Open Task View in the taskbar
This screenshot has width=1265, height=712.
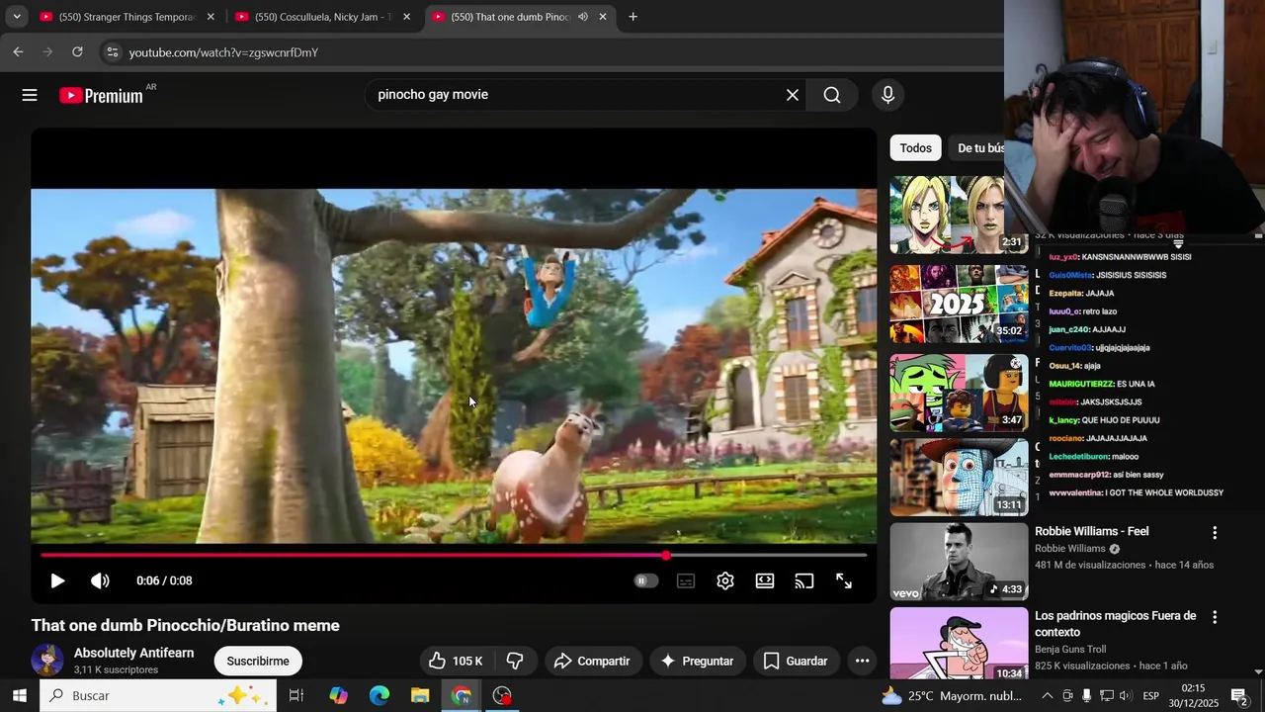click(295, 695)
